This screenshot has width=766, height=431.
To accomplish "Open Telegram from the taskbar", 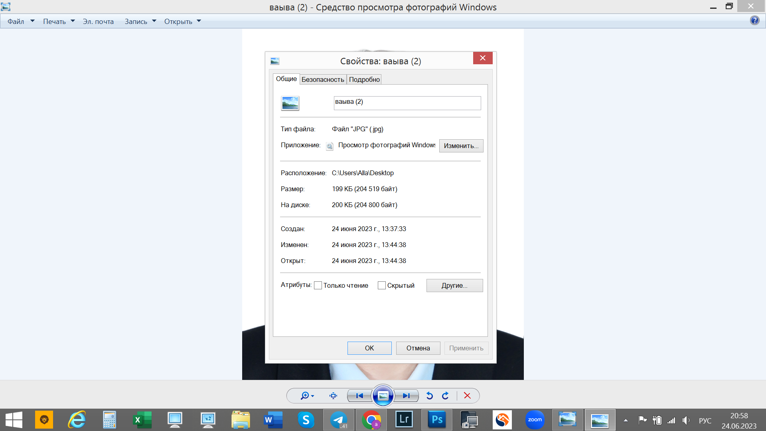I will [x=338, y=420].
